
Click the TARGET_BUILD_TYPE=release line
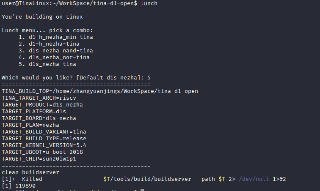coord(44,139)
